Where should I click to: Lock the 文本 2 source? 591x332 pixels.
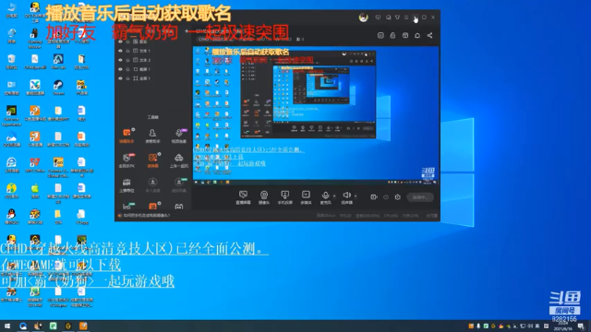pyautogui.click(x=127, y=60)
